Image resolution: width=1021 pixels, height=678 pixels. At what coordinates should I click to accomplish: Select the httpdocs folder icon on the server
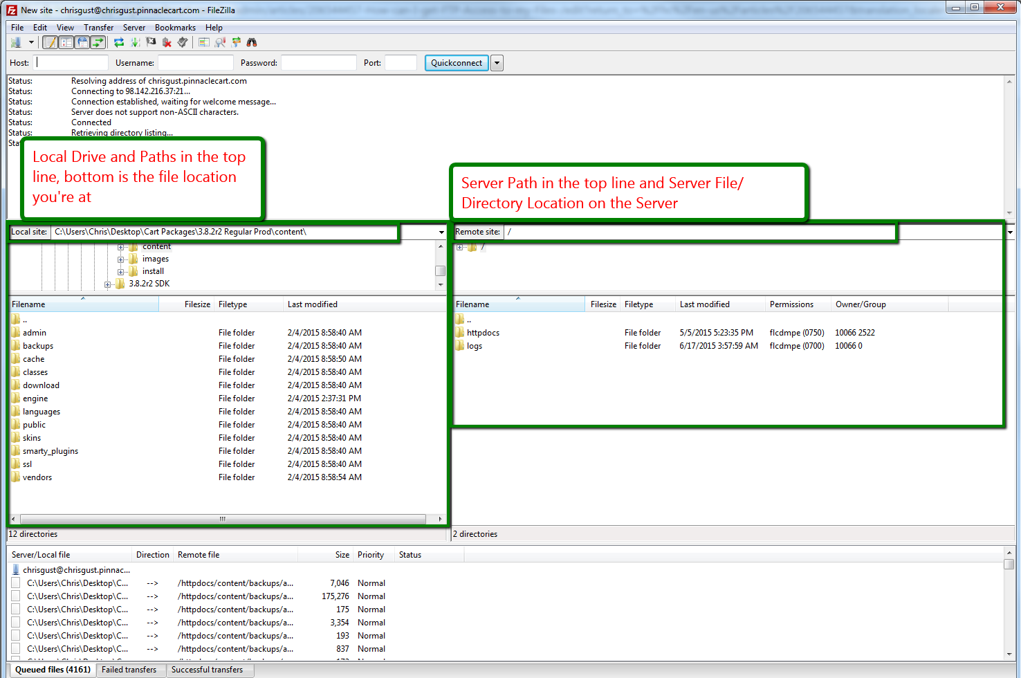click(x=460, y=333)
